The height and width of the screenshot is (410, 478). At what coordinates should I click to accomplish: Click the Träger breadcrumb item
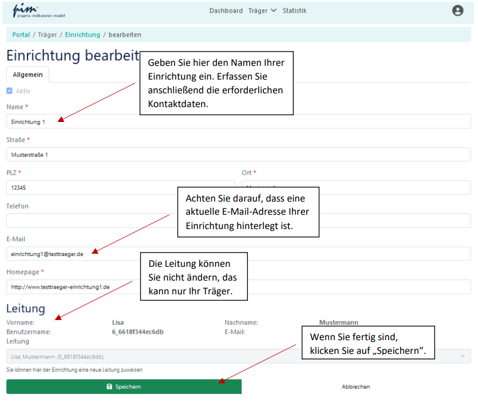48,35
